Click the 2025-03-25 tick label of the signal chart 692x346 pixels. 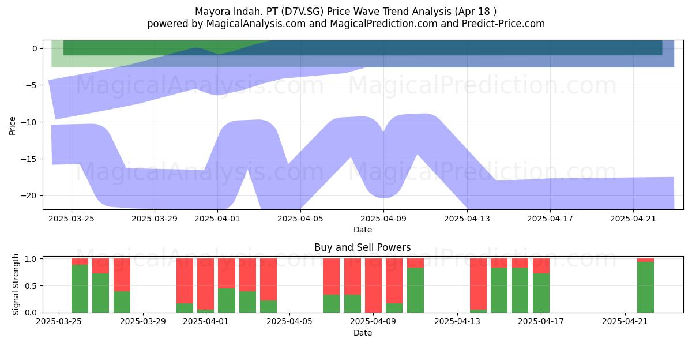[59, 322]
